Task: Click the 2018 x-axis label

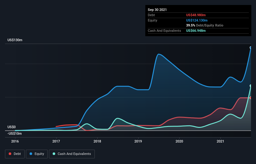Action: (97, 141)
